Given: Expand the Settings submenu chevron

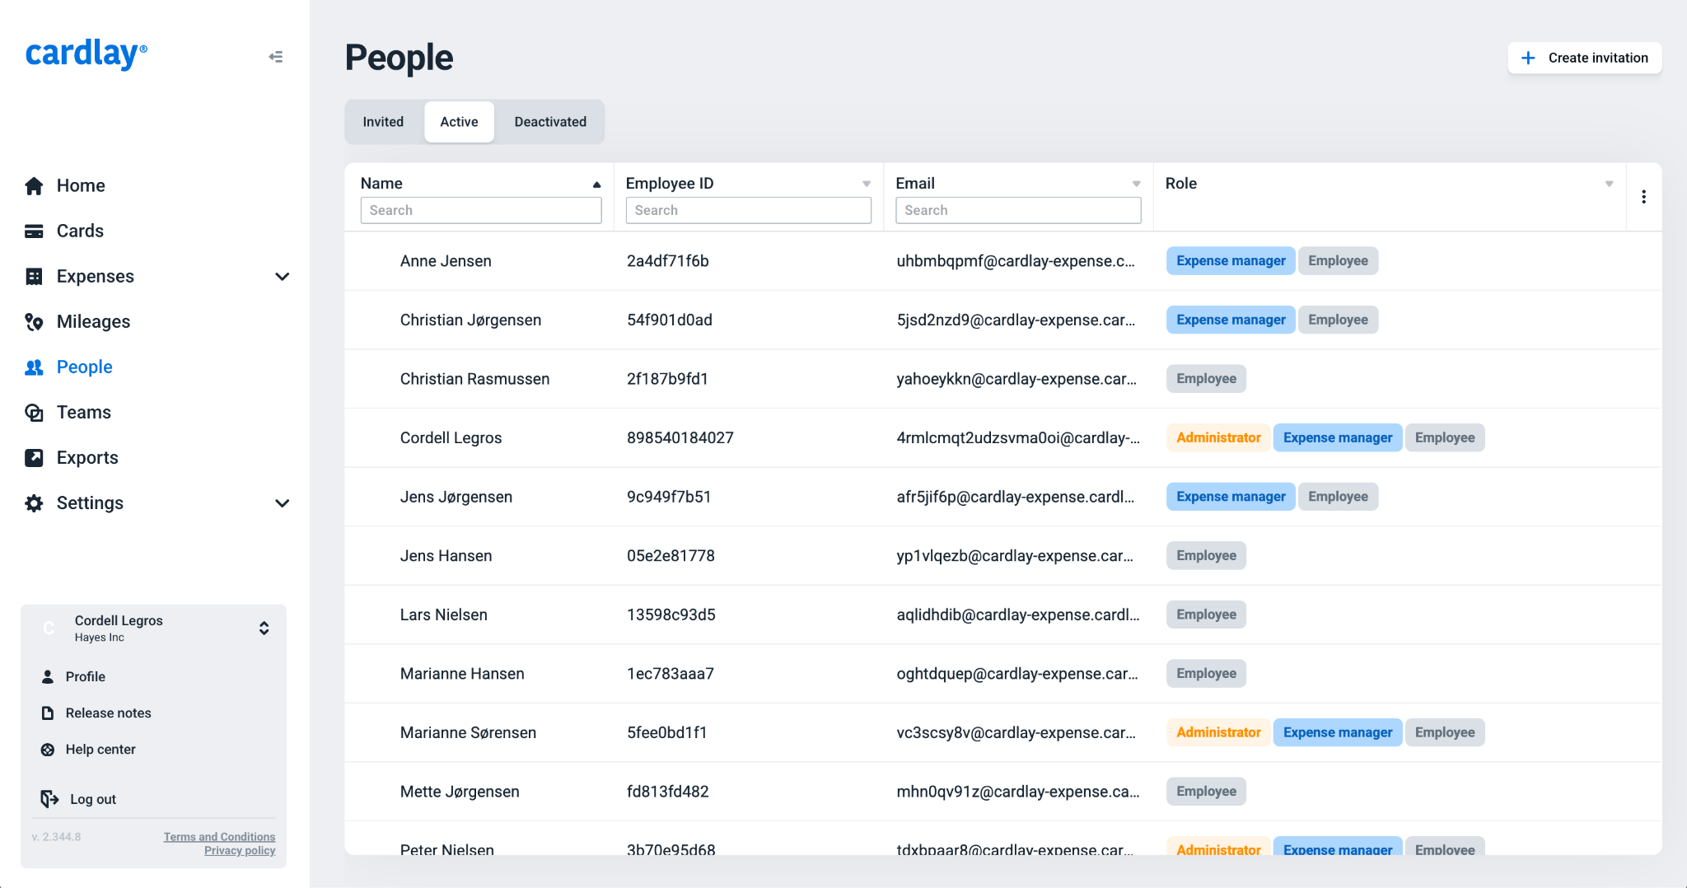Looking at the screenshot, I should 282,502.
